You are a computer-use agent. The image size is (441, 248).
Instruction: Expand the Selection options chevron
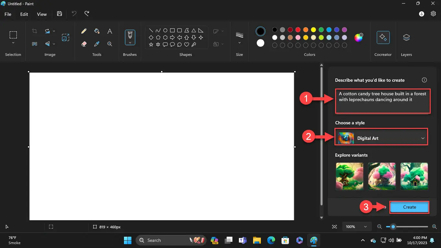[x=13, y=43]
